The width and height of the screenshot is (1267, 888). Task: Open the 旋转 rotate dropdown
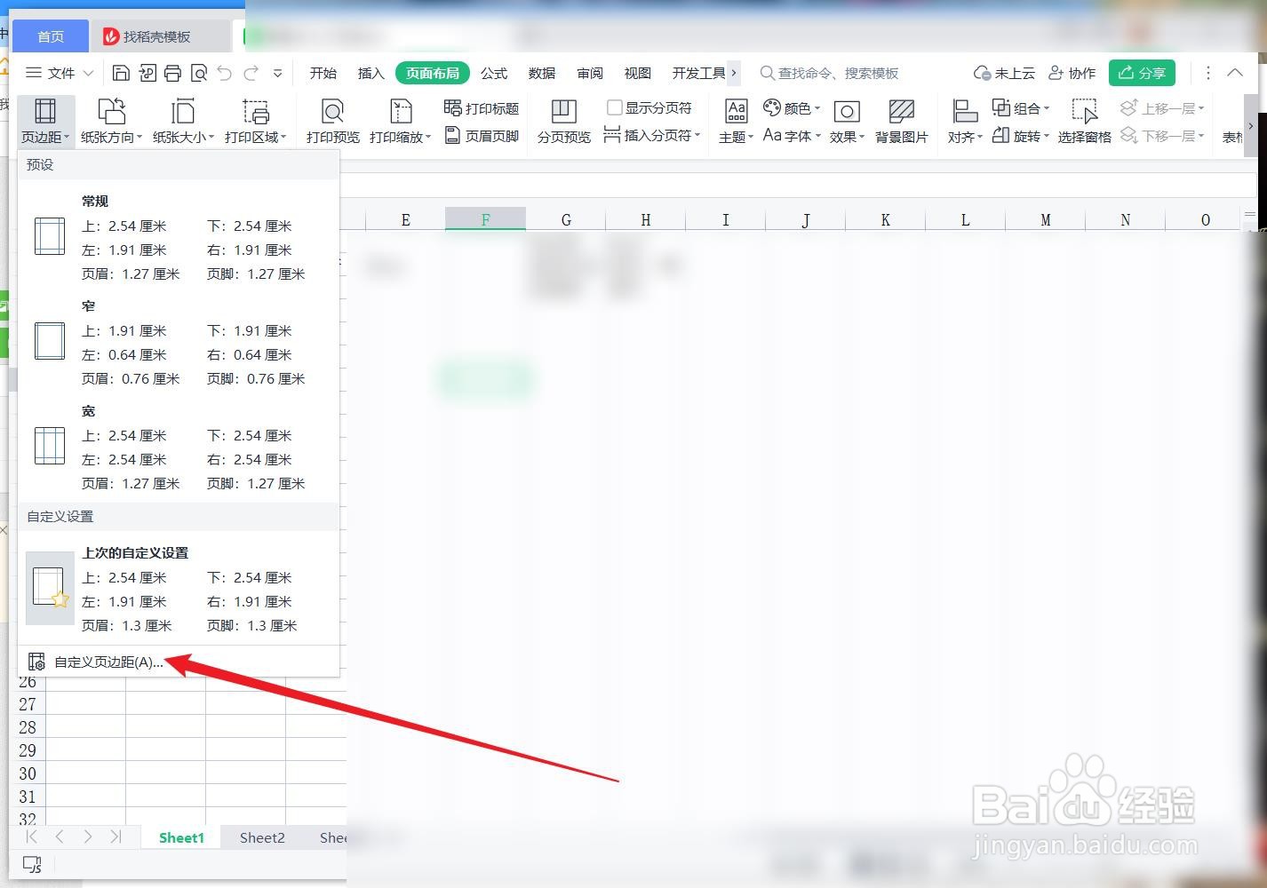pyautogui.click(x=1021, y=136)
